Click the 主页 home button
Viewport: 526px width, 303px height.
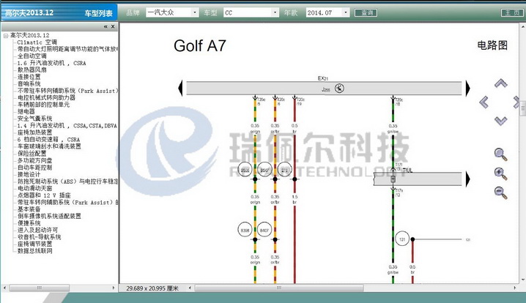coord(511,12)
